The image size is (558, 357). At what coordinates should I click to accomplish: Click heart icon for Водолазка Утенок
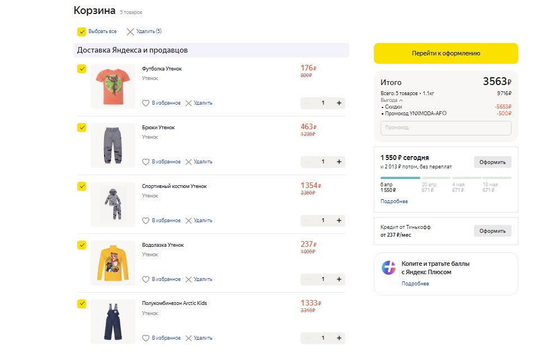[146, 279]
